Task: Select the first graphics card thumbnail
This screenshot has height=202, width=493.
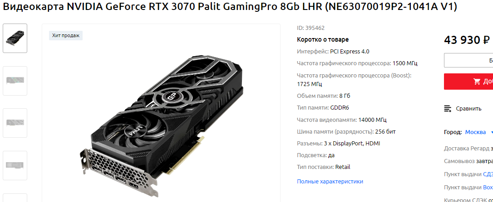Action: coord(15,38)
